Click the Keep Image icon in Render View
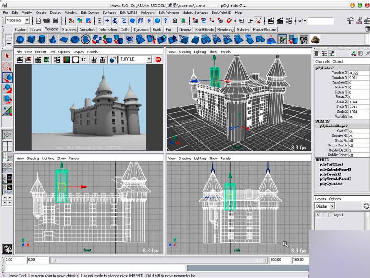Image resolution: width=370 pixels, height=278 pixels. tap(94, 60)
